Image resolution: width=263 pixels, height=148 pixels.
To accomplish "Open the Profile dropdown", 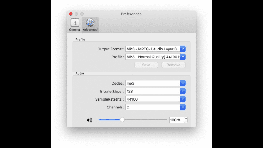I will 183,57.
